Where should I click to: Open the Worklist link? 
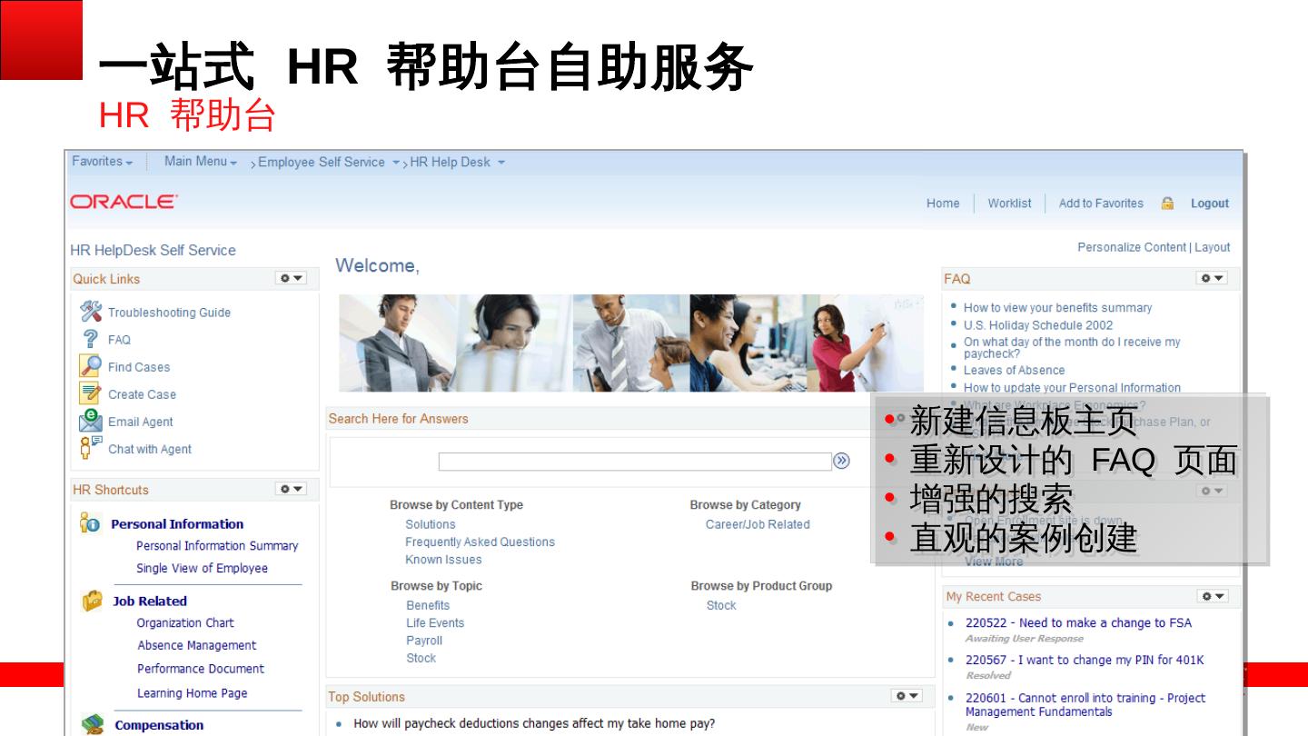pos(1009,204)
